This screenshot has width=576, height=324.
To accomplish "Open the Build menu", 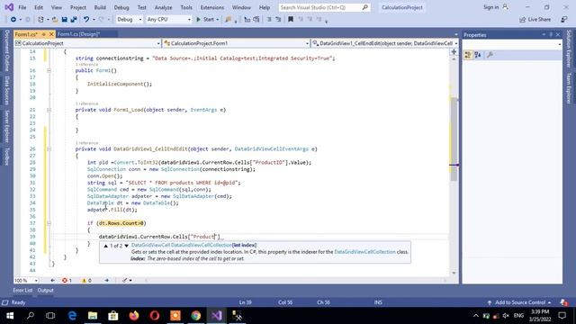I will 100,7.
